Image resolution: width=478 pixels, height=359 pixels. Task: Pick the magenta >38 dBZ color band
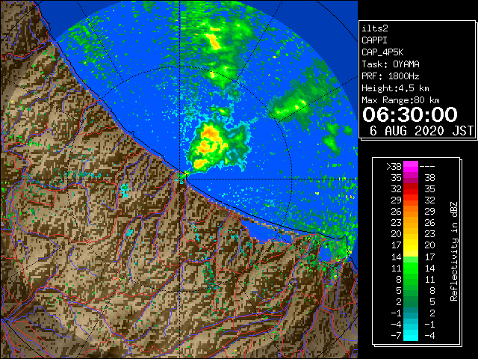coord(411,167)
